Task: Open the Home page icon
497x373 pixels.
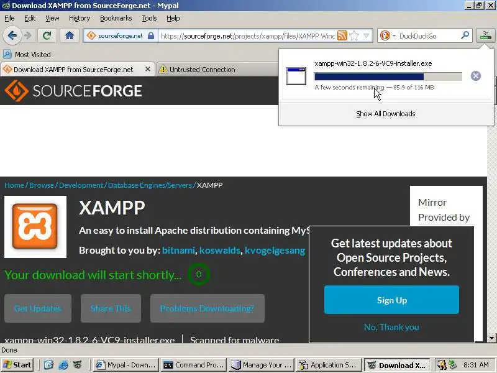Action: tap(70, 35)
